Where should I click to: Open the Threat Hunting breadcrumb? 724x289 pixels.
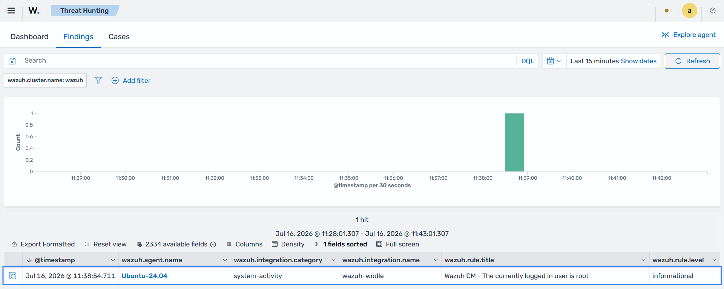click(84, 11)
